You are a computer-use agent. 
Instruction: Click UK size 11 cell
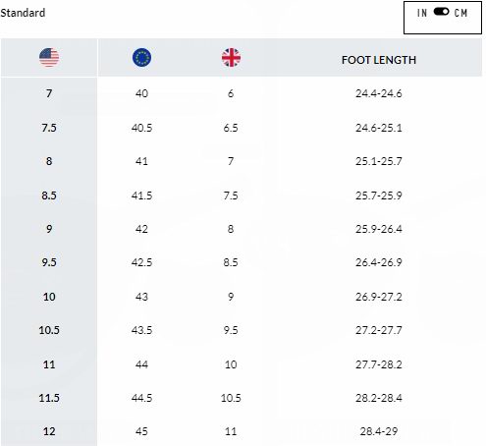tap(231, 431)
